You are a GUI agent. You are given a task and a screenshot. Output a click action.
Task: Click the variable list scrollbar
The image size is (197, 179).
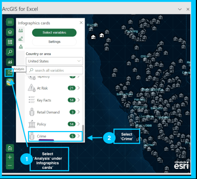pos(83,133)
